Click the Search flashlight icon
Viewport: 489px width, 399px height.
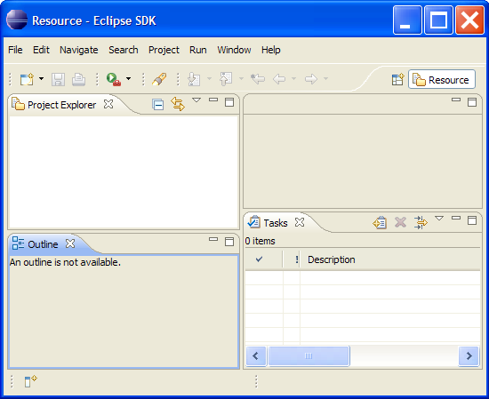[x=159, y=79]
